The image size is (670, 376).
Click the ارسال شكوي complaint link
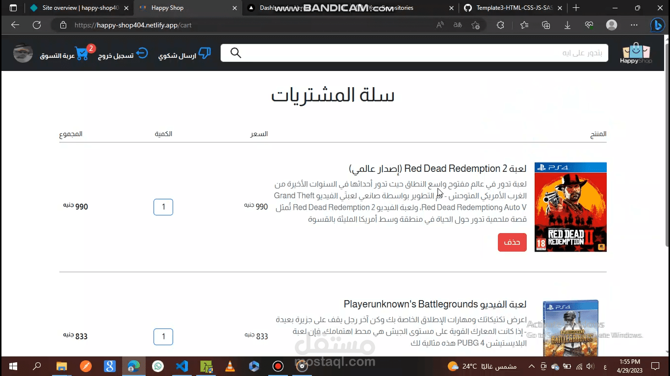[x=177, y=56]
